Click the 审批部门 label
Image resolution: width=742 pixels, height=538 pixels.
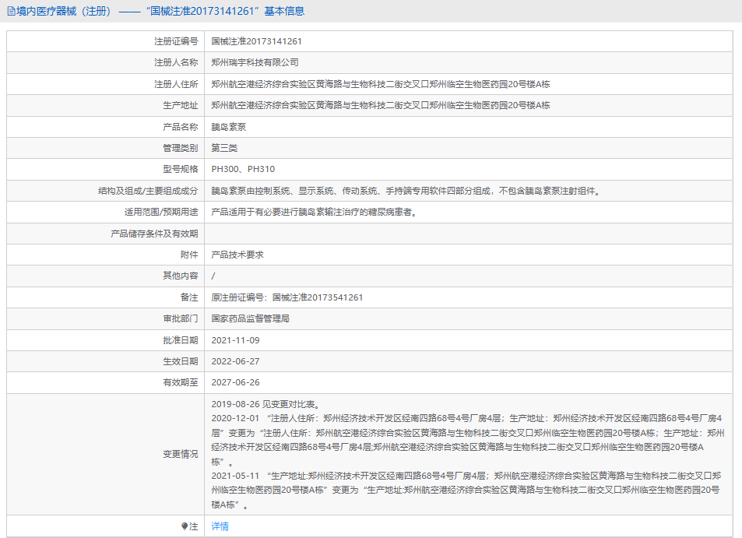(181, 318)
